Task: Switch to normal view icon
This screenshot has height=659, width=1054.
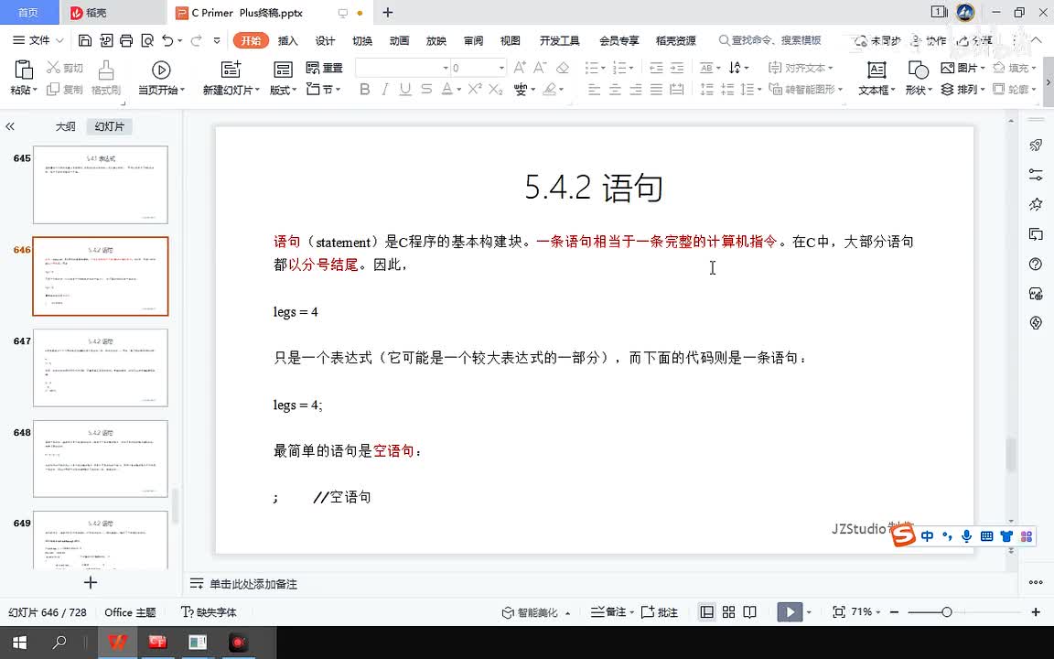Action: coord(706,612)
